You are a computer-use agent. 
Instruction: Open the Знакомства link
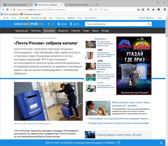click(60, 18)
